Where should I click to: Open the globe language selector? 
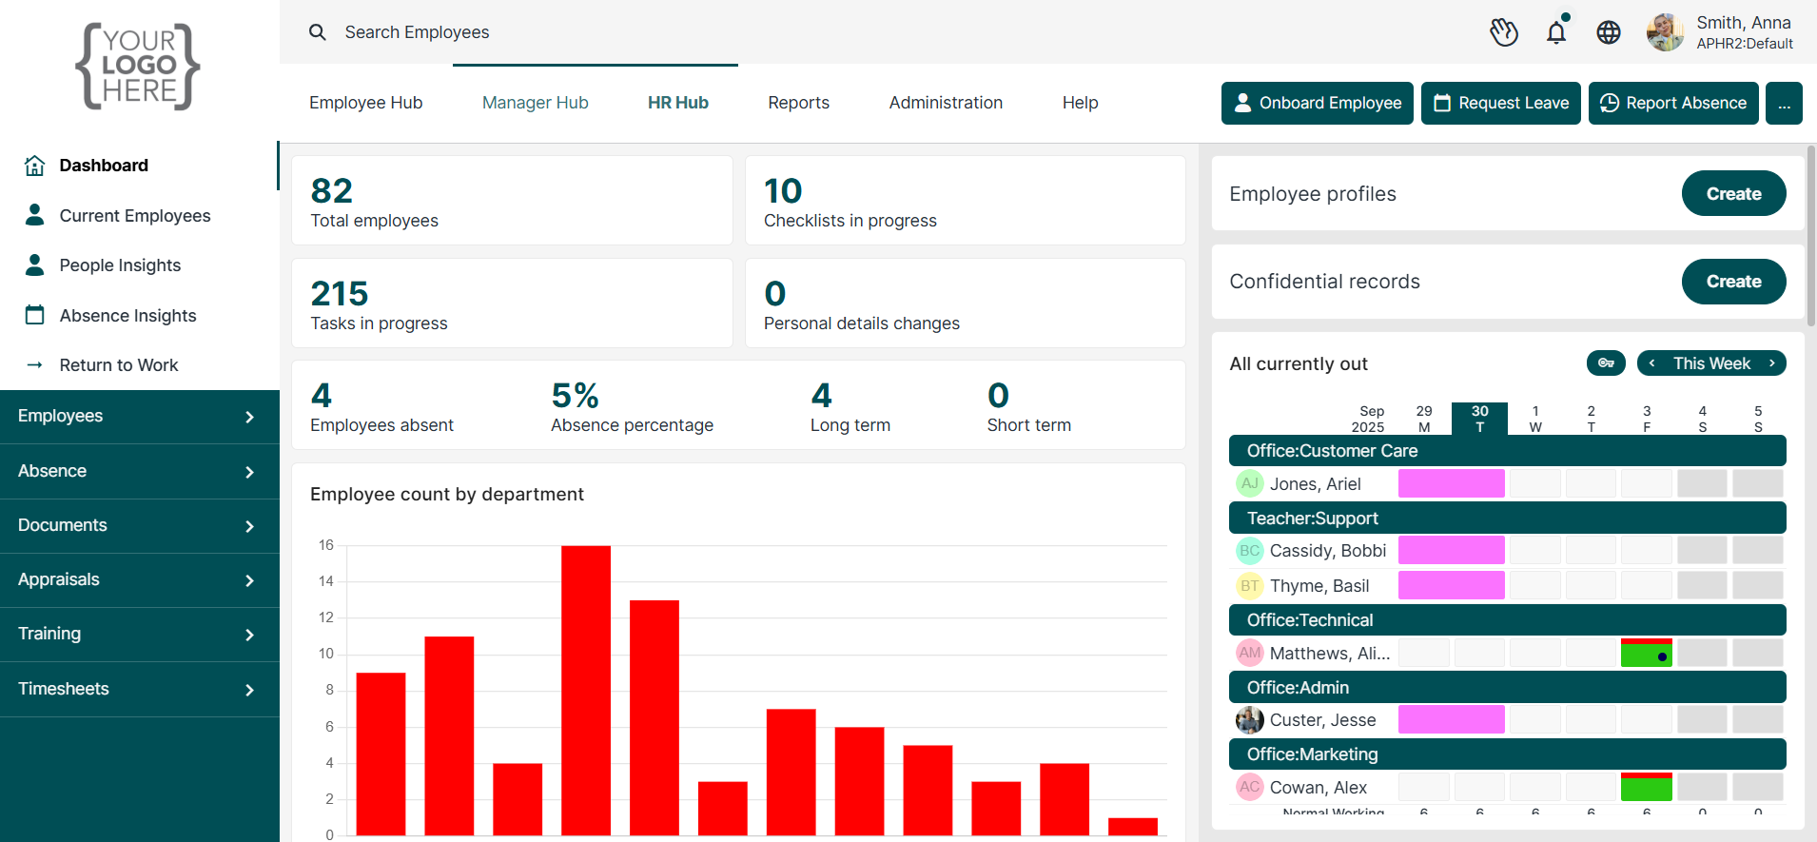click(x=1609, y=32)
